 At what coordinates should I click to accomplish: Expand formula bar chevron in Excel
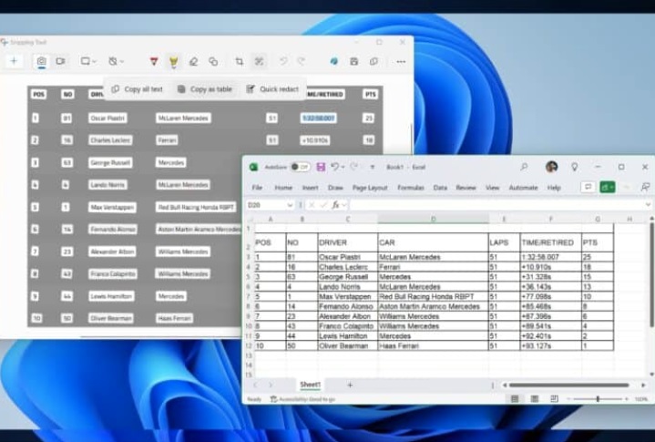(648, 205)
